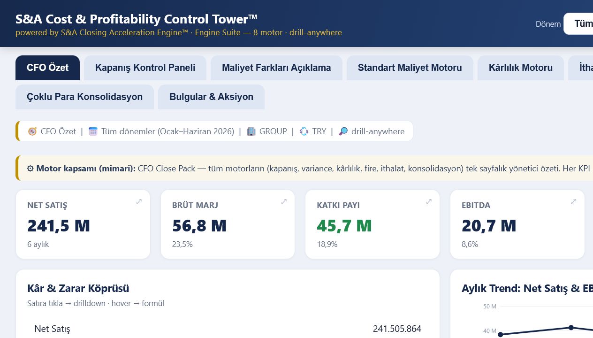Click the Tüm dönemler (Ocak–Haziran 2026) text
Image resolution: width=593 pixels, height=338 pixels.
click(x=168, y=131)
